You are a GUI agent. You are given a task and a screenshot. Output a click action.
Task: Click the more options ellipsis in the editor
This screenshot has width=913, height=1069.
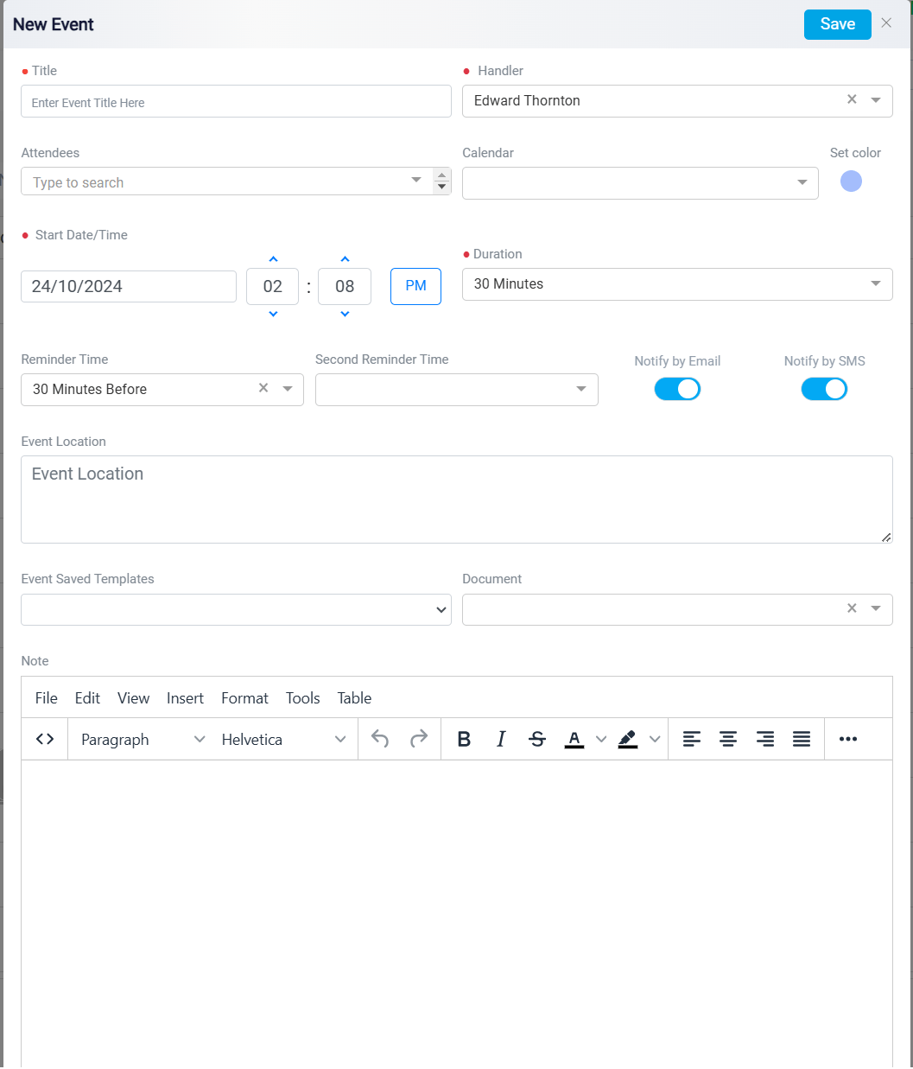pyautogui.click(x=847, y=739)
